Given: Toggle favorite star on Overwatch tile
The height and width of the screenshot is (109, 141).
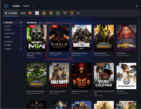Looking at the screenshot, I should [118, 64].
